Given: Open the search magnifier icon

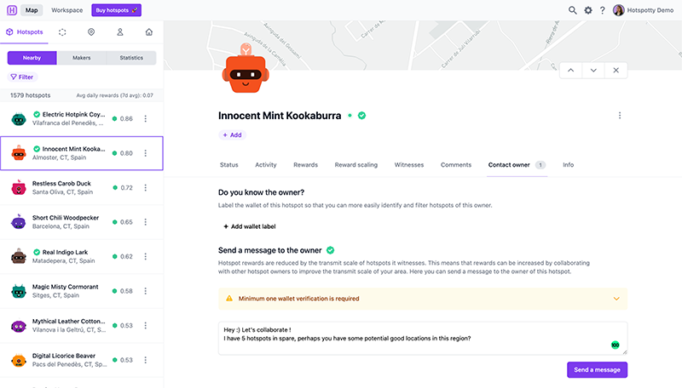Looking at the screenshot, I should click(x=572, y=10).
